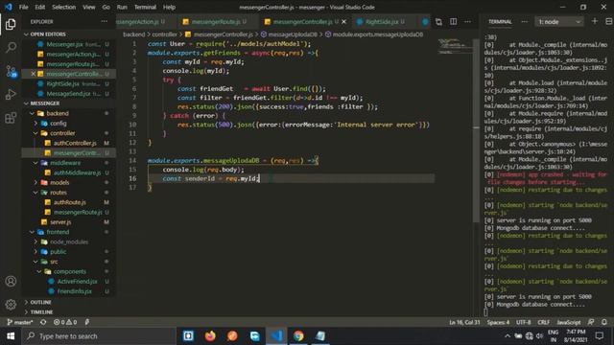The width and height of the screenshot is (614, 345).
Task: Click the open changes compare icon
Action: (438, 21)
